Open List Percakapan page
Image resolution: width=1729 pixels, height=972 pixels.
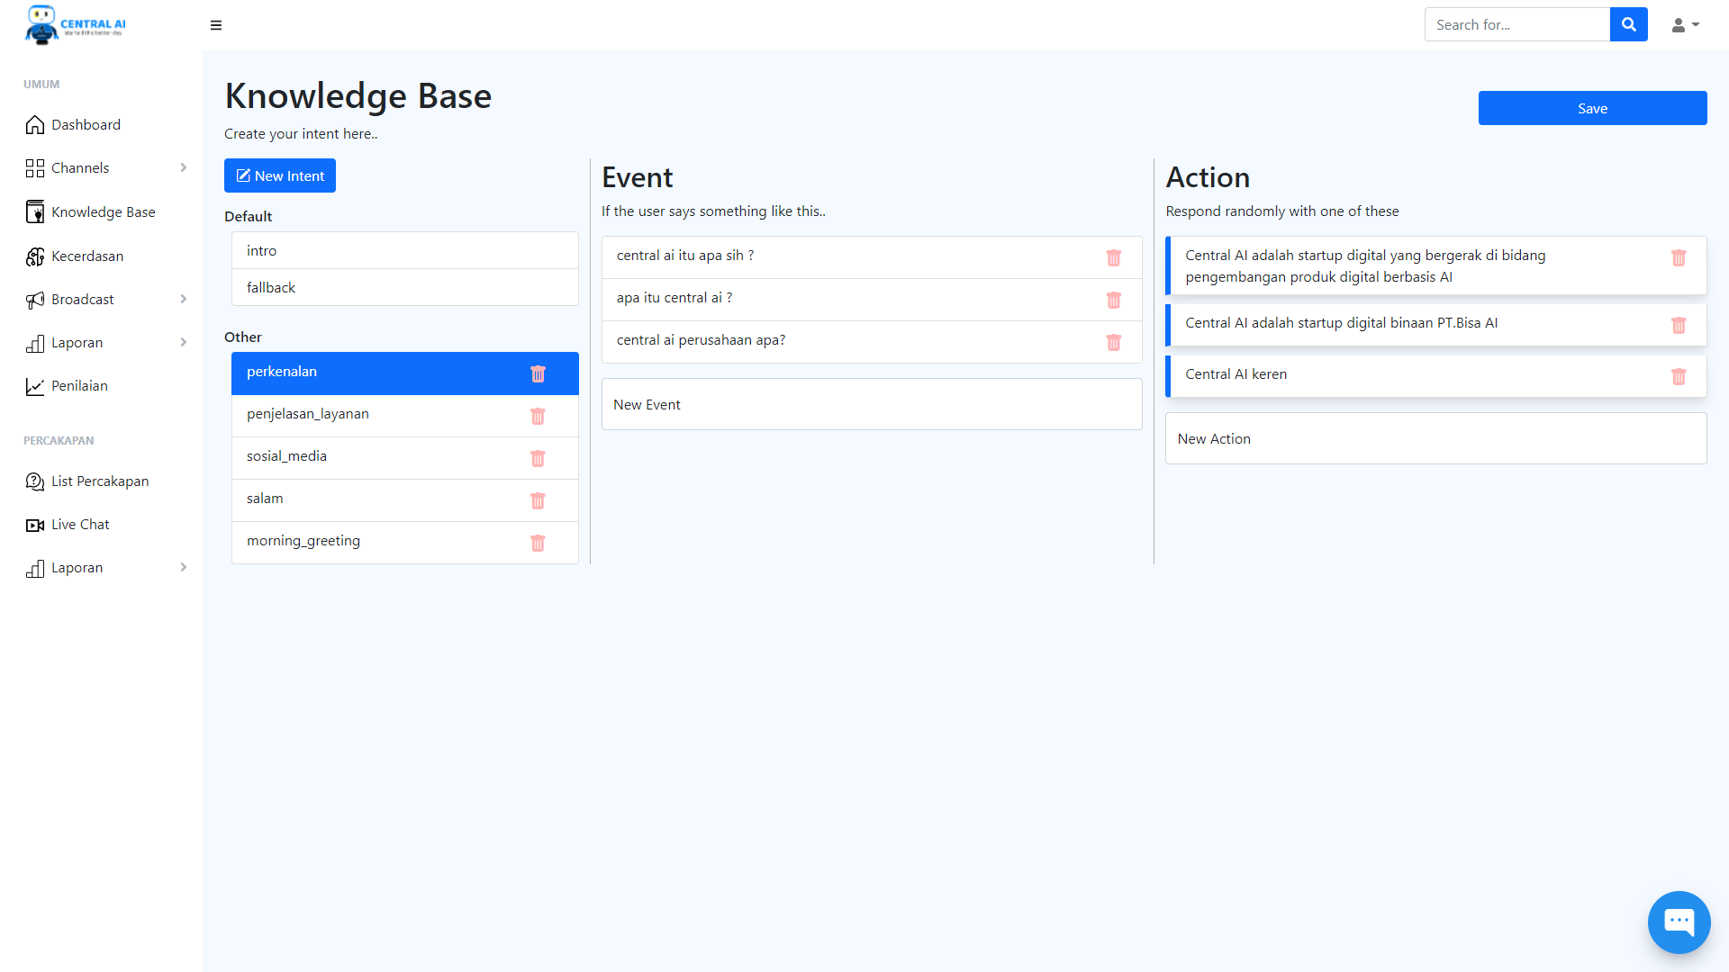(x=100, y=481)
